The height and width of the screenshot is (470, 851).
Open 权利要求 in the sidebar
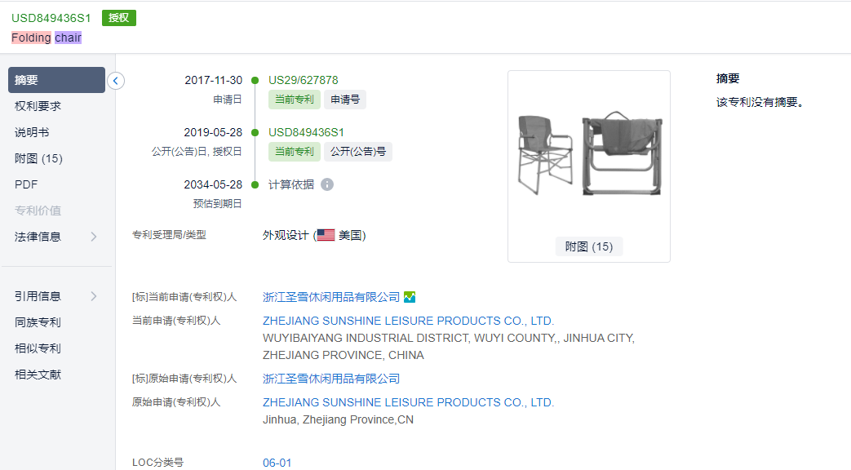(x=38, y=106)
